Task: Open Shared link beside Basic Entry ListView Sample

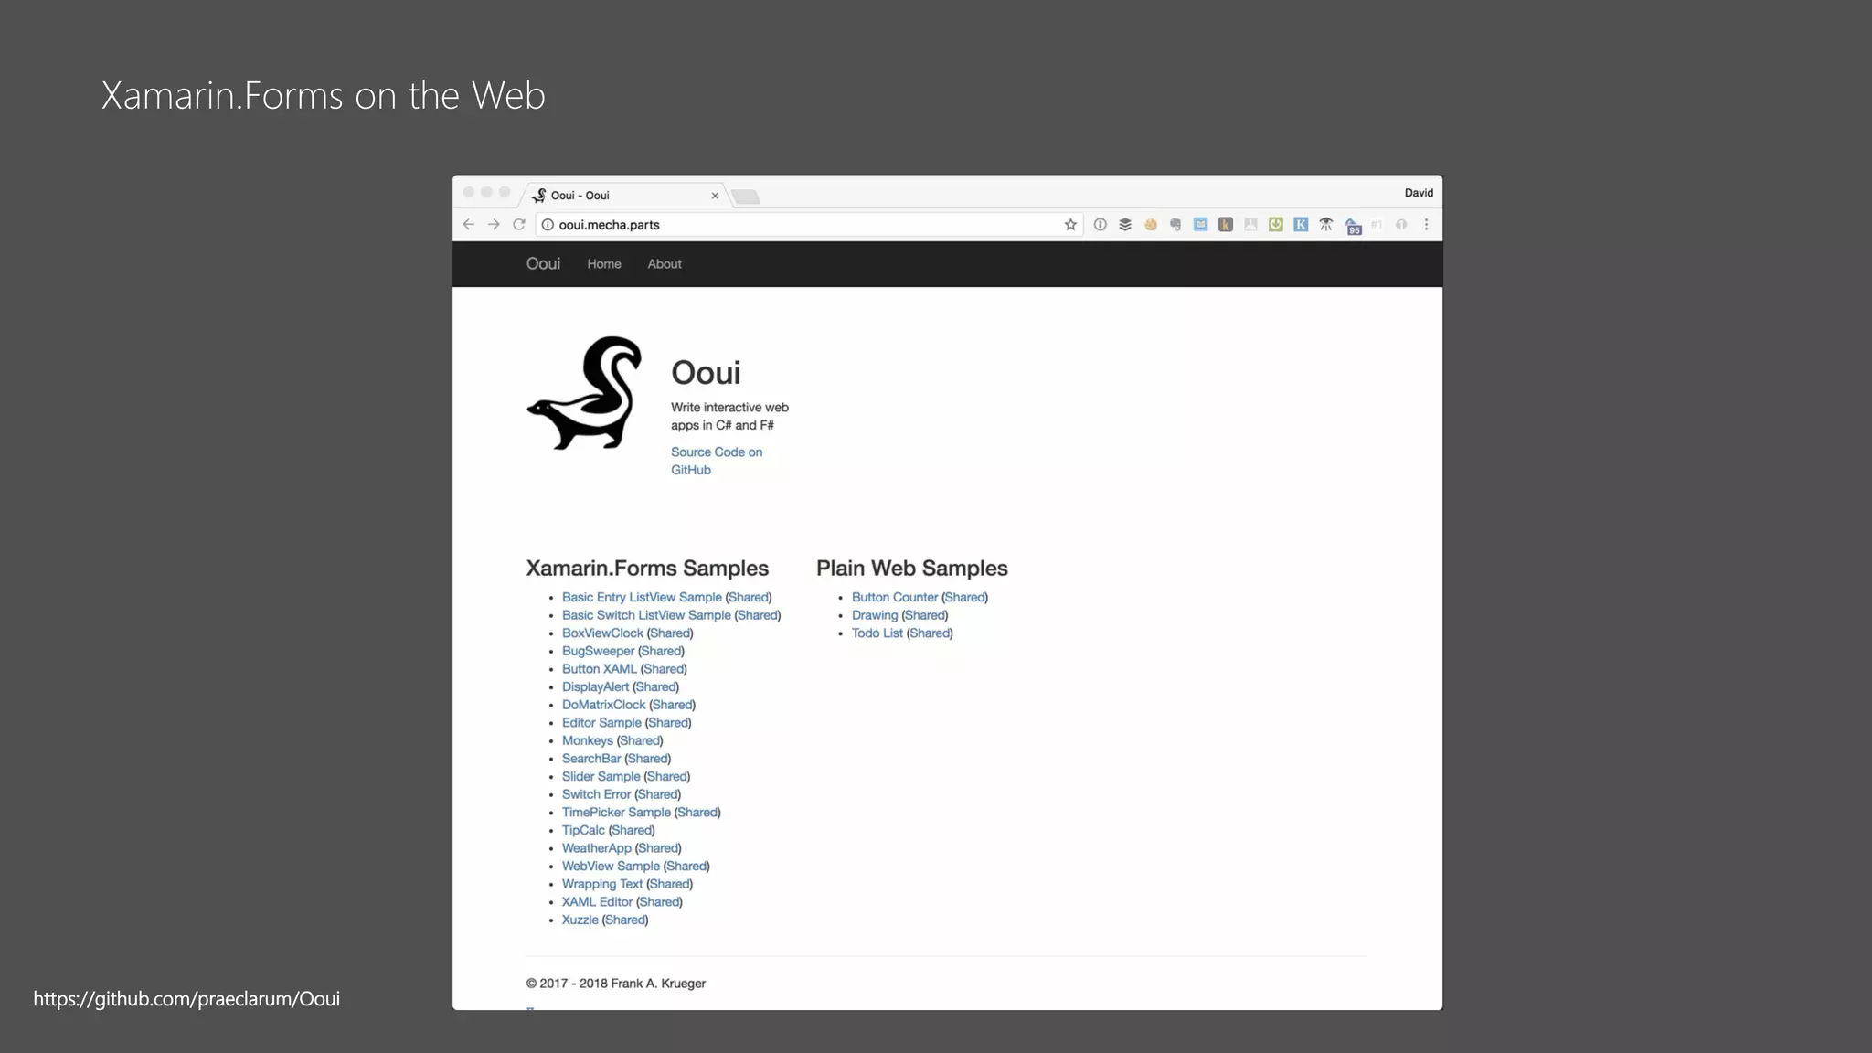Action: (749, 598)
